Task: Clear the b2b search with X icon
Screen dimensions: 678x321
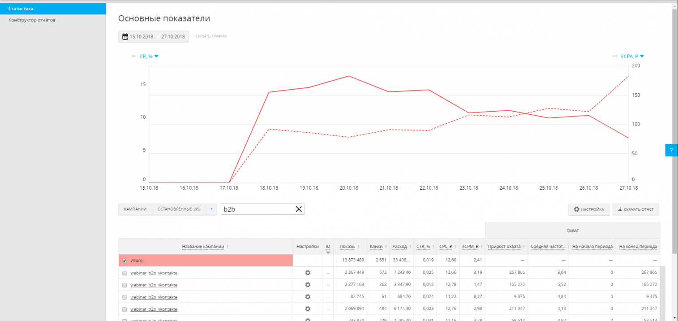Action: (x=299, y=209)
